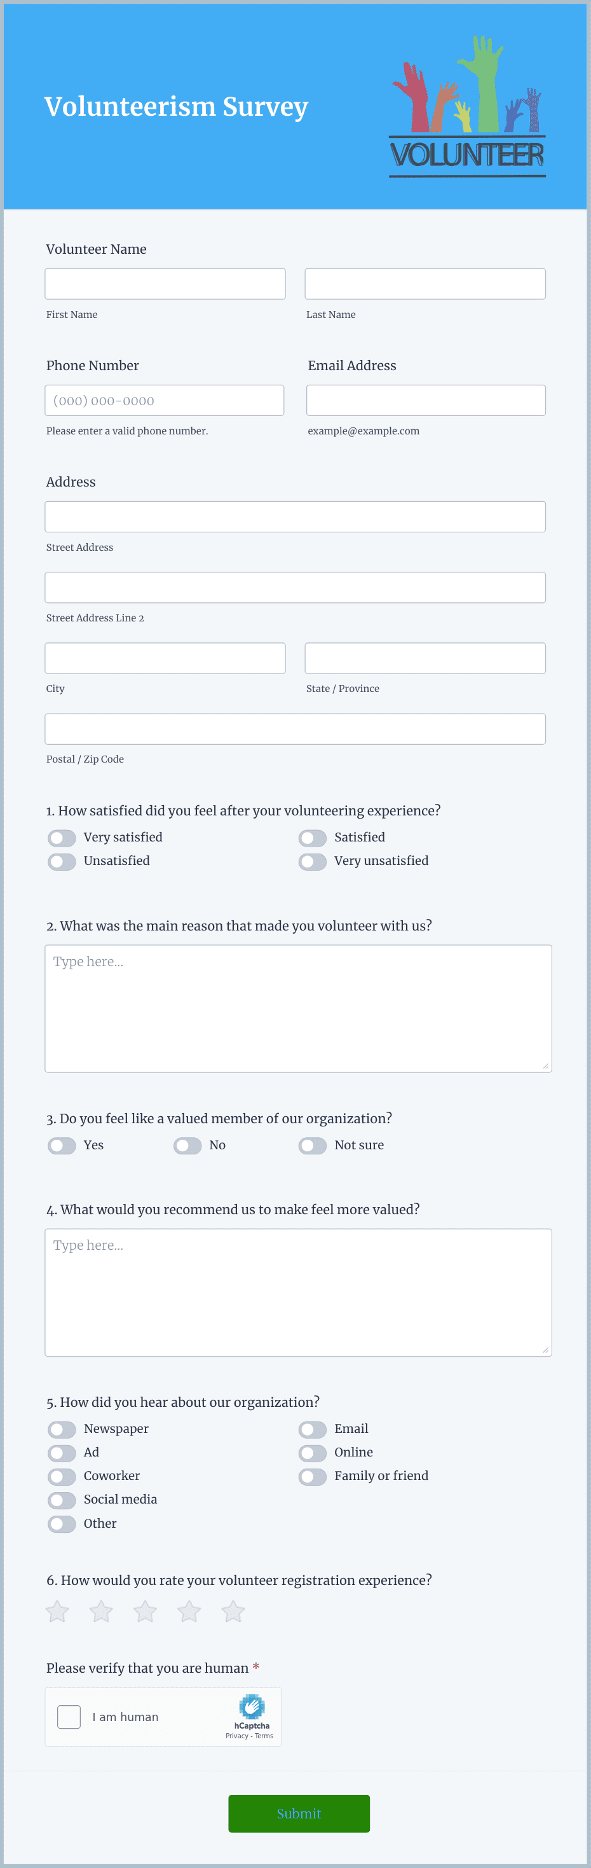
Task: Toggle the Very satisfied option
Action: [x=62, y=838]
